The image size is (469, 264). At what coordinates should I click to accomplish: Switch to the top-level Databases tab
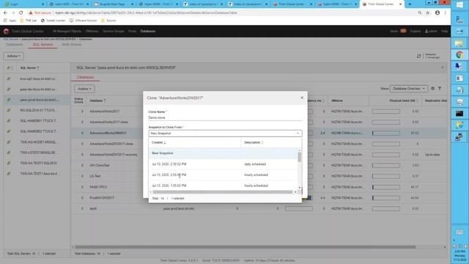coord(14,45)
